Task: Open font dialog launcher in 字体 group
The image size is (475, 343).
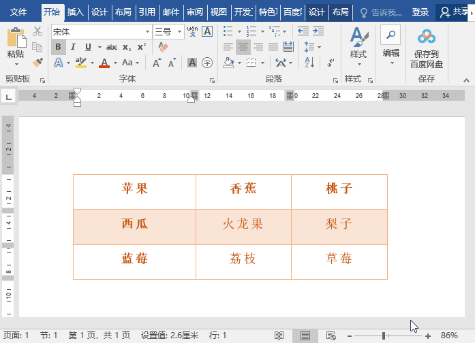Action: click(212, 80)
